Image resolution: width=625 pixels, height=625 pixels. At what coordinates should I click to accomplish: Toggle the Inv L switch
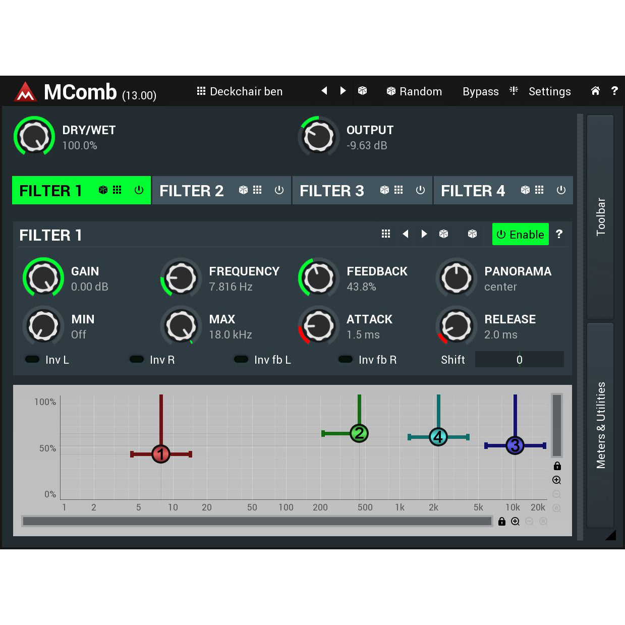coord(33,360)
